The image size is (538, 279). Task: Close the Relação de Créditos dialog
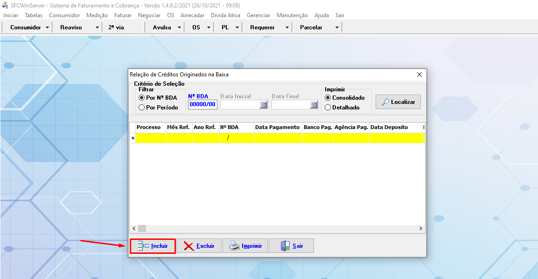419,75
